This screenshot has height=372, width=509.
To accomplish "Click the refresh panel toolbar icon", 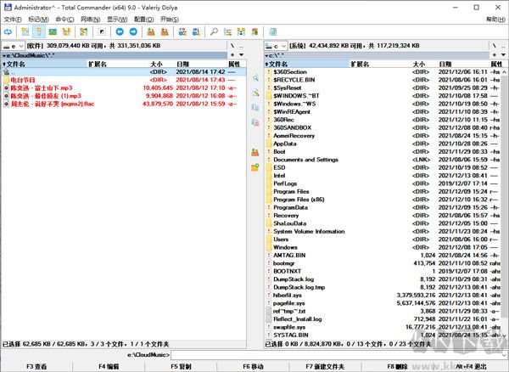I will pyautogui.click(x=8, y=31).
